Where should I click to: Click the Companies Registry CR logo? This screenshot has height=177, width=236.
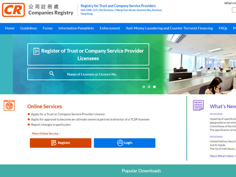(x=13, y=10)
